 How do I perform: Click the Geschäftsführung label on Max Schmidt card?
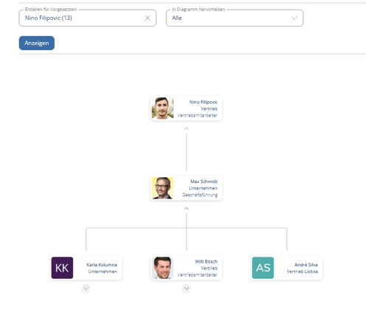(200, 195)
